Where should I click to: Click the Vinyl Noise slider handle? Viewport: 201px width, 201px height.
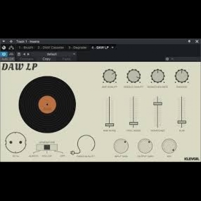point(133,123)
